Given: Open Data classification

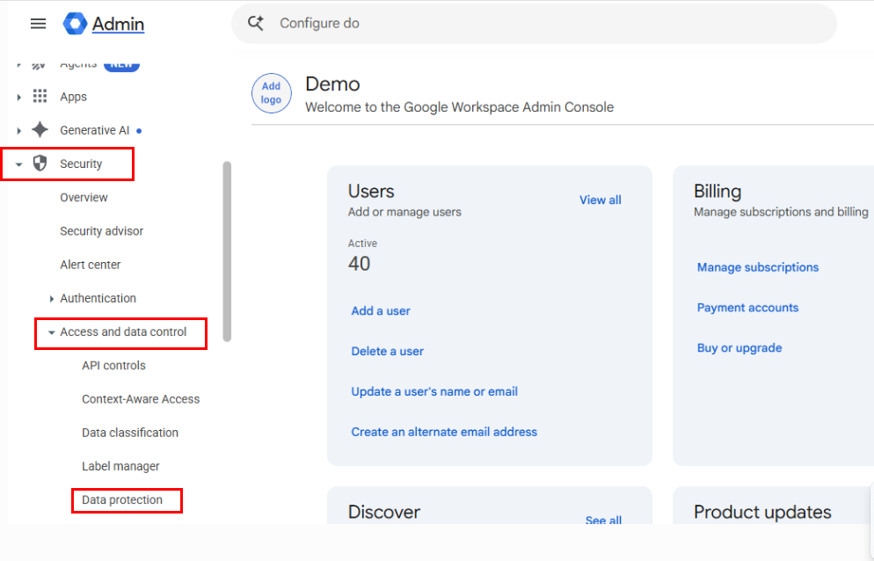Looking at the screenshot, I should pyautogui.click(x=130, y=433).
